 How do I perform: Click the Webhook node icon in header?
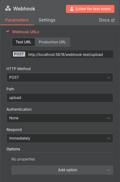tap(8, 9)
